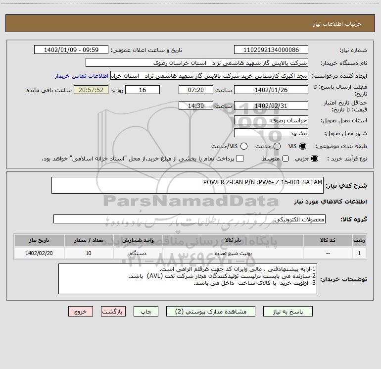Click the خروج exit button
381x369 pixels.
click(81, 312)
